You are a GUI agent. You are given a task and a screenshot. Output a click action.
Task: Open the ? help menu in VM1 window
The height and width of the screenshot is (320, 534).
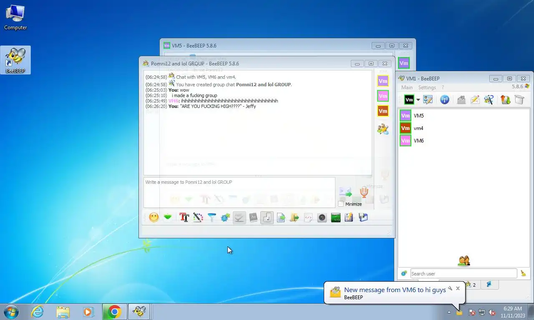tap(443, 87)
